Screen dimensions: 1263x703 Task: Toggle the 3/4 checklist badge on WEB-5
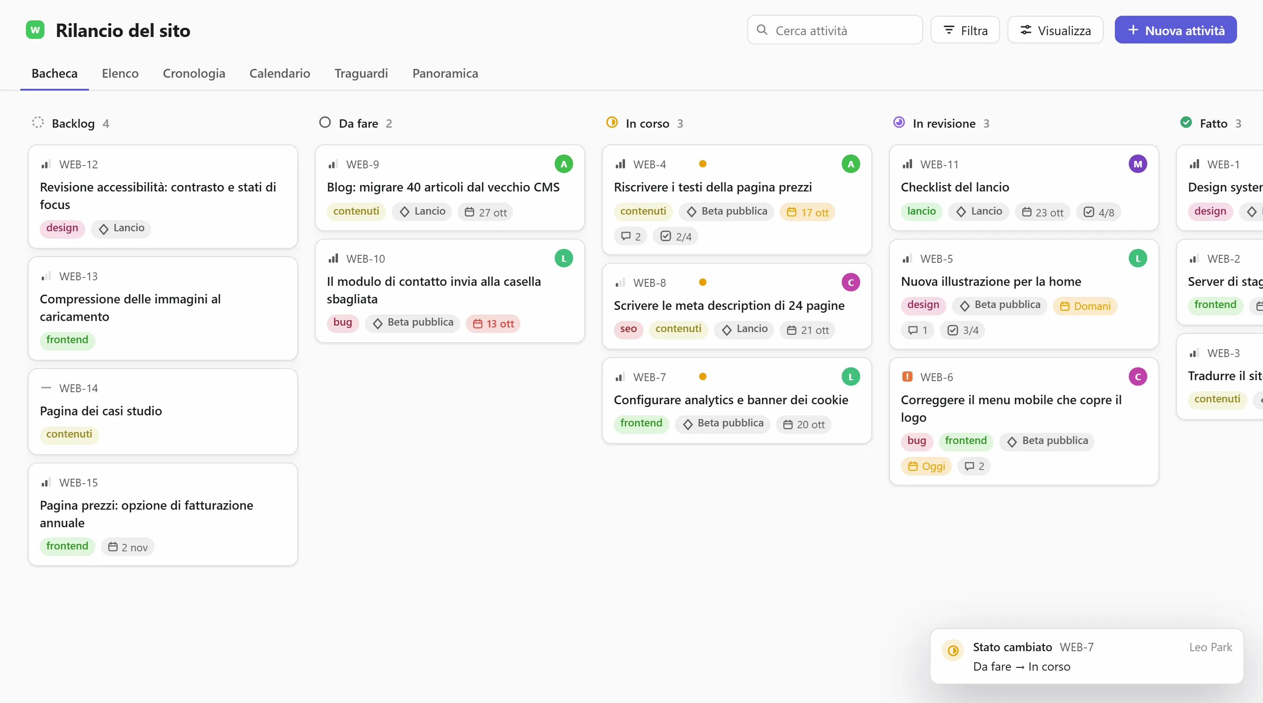coord(963,330)
